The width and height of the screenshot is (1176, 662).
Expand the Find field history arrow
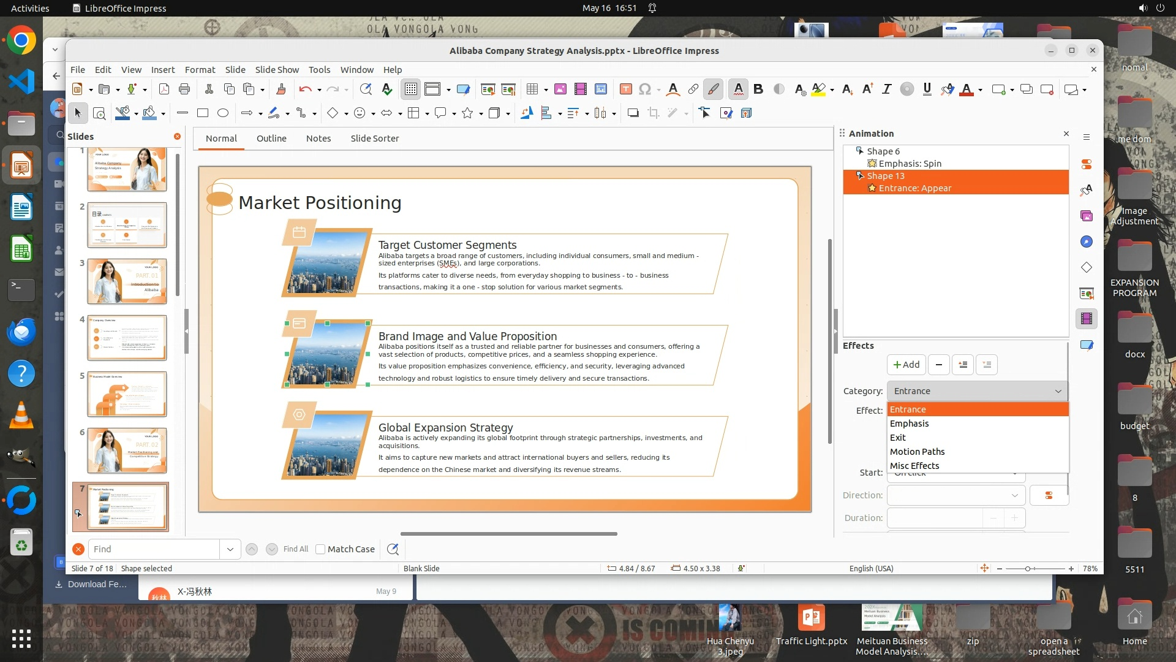click(x=230, y=549)
